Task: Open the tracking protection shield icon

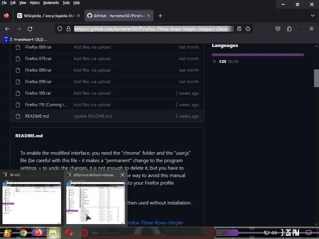Action: [x=60, y=29]
